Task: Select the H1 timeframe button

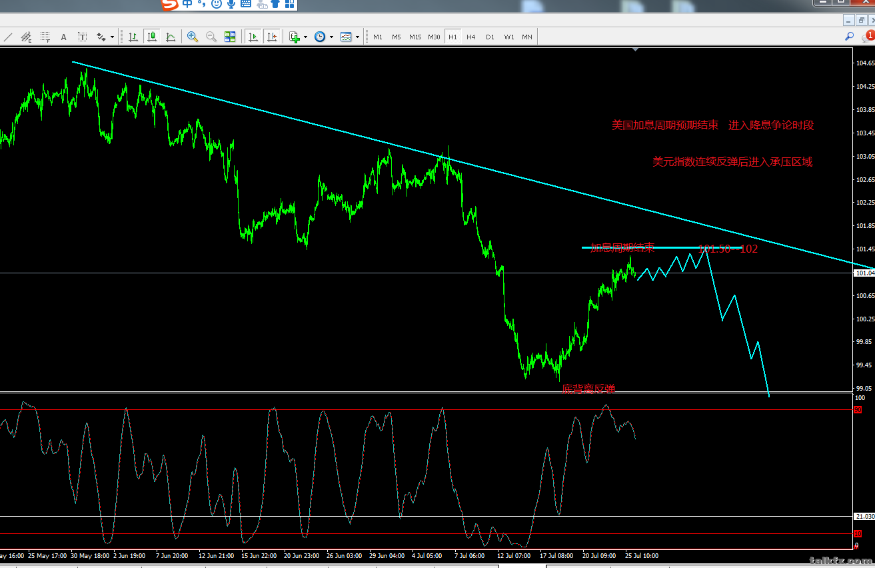Action: 452,37
